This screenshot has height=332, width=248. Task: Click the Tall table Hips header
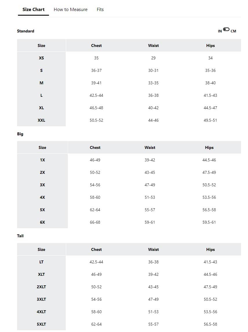click(210, 249)
